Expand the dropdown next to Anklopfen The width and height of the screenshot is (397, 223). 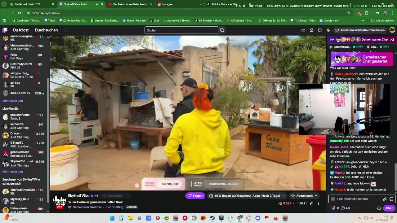tap(128, 196)
